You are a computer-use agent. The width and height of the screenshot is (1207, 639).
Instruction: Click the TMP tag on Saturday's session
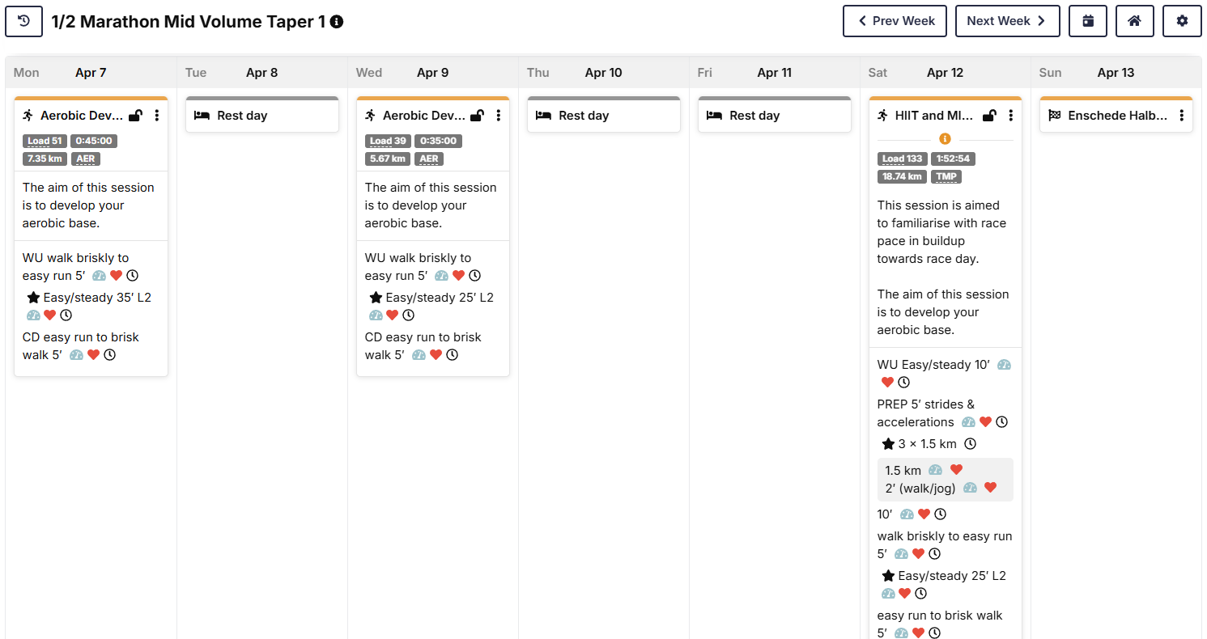point(946,176)
